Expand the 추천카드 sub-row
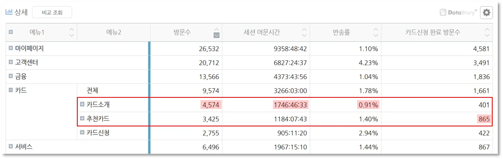This screenshot has height=159, width=503. [x=82, y=118]
